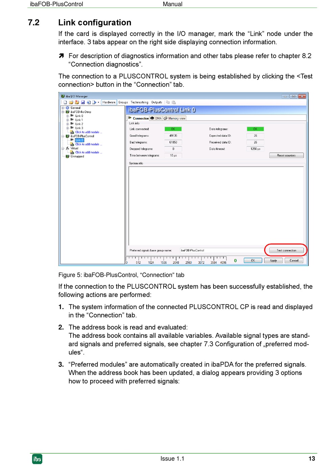
Task: Select the Unmapped tree node
Action: tap(77, 157)
